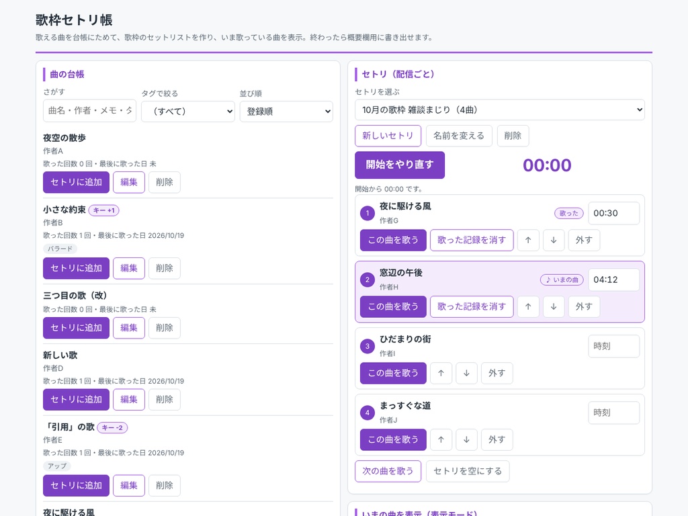
Task: Clear the sung record for 窓辺の午後
Action: pos(472,306)
